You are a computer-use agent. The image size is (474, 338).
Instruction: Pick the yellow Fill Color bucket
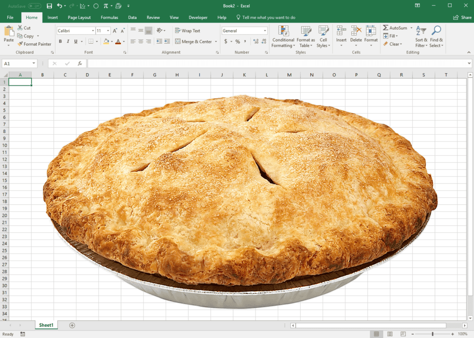tap(106, 41)
